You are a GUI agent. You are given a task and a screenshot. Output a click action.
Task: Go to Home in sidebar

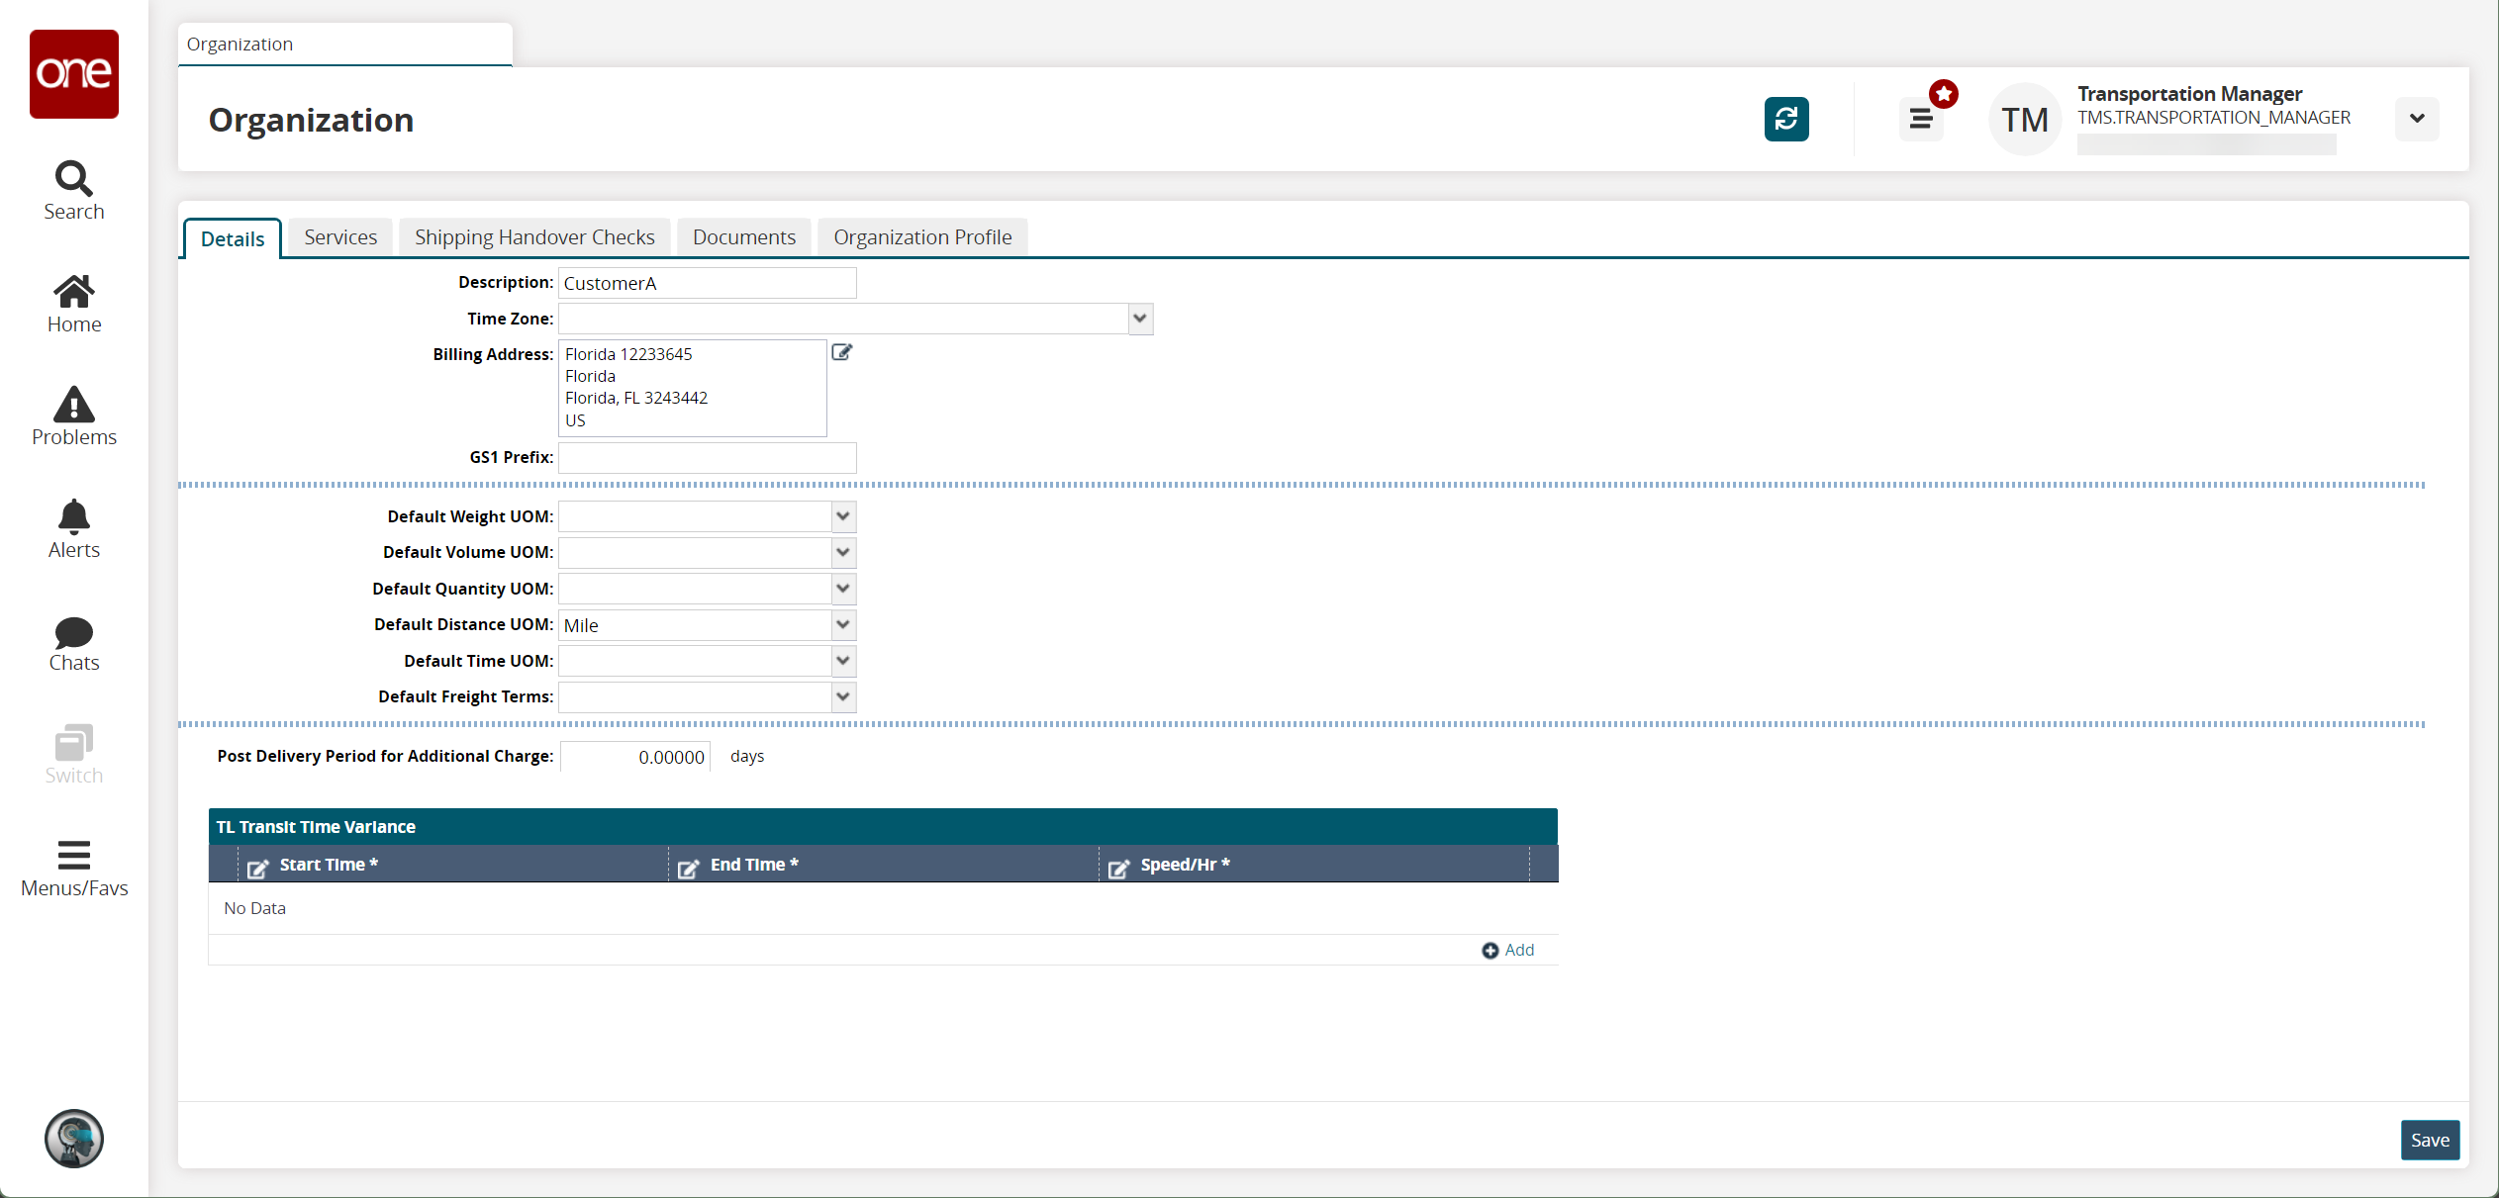coord(74,305)
